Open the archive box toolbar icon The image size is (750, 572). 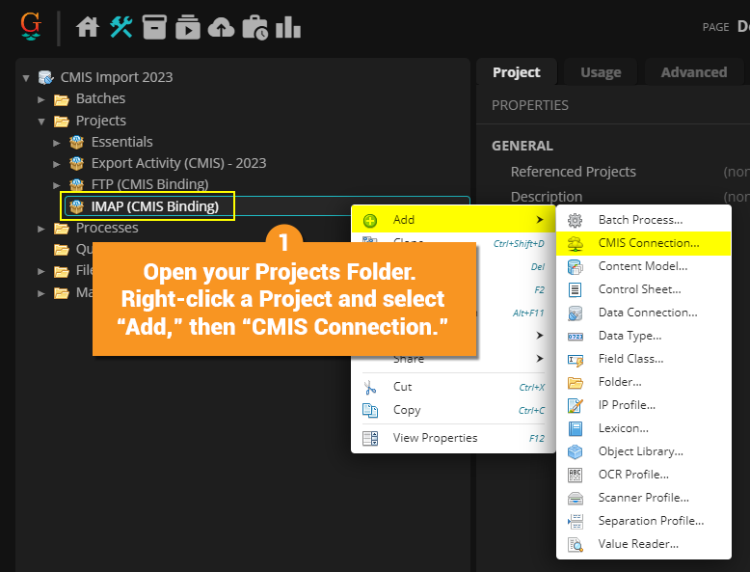pos(154,27)
